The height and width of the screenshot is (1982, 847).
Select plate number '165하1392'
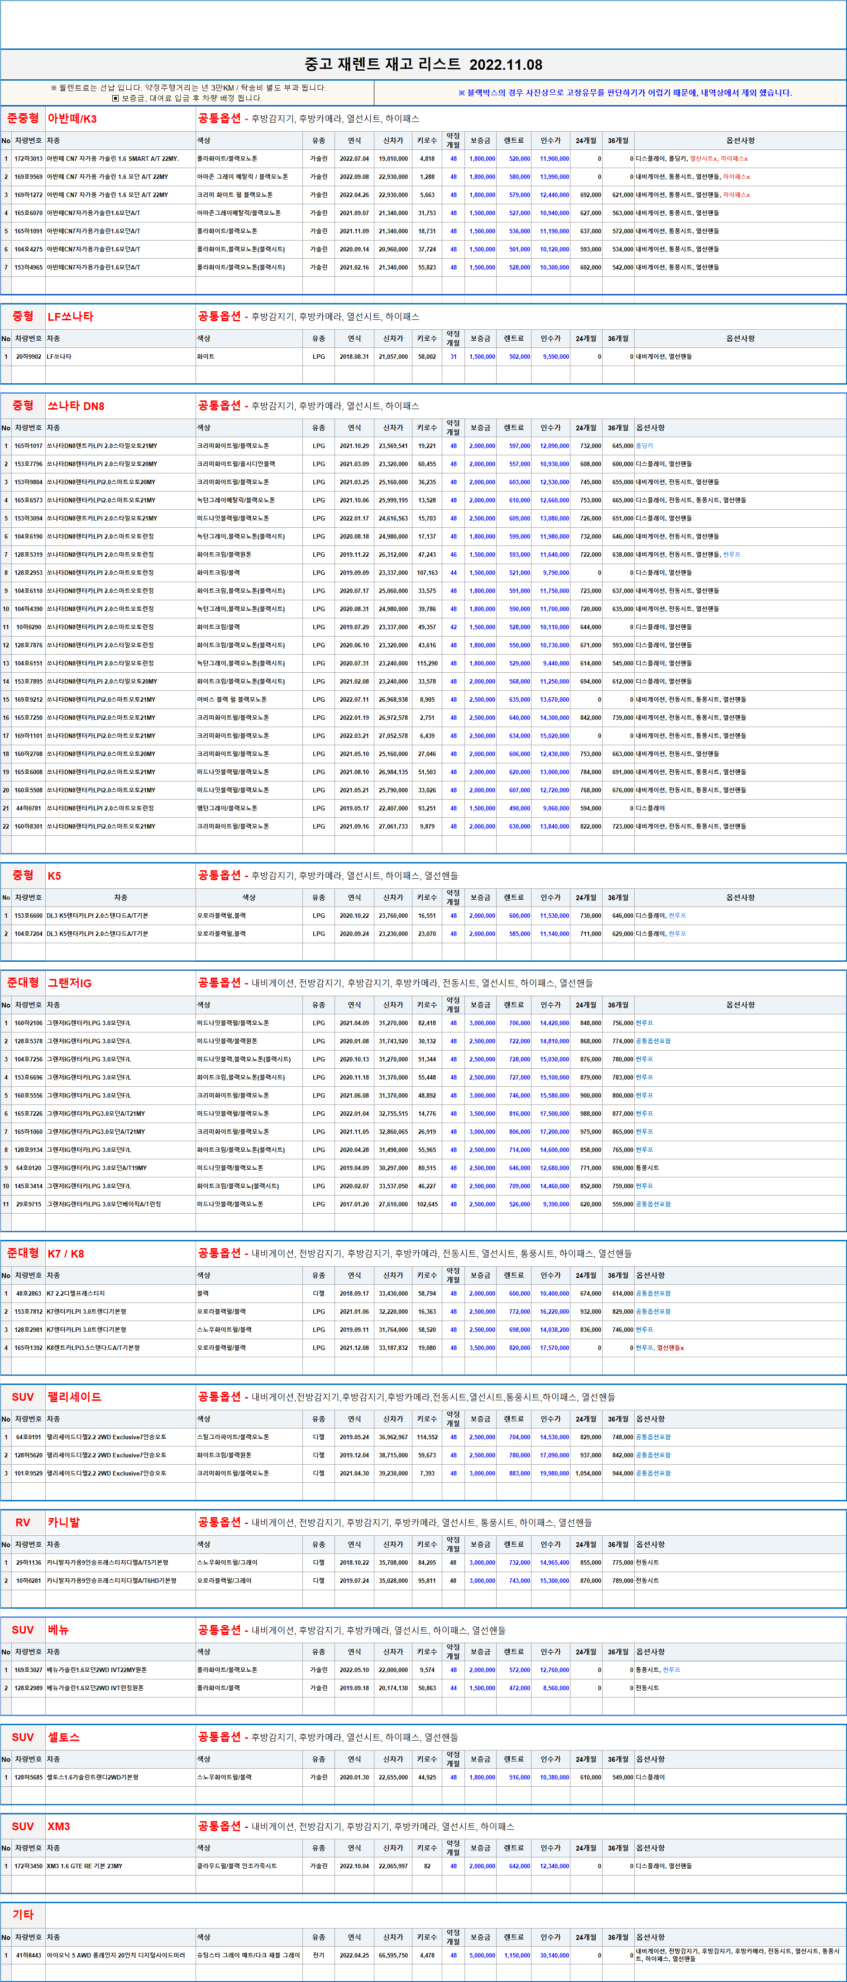coord(29,1348)
